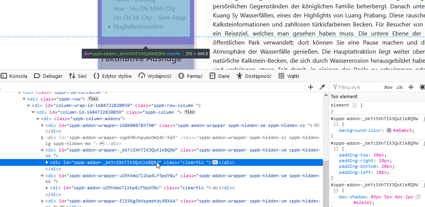The image size is (425, 207).
Task: Switch to the Debuger panel
Action: [x=48, y=76]
